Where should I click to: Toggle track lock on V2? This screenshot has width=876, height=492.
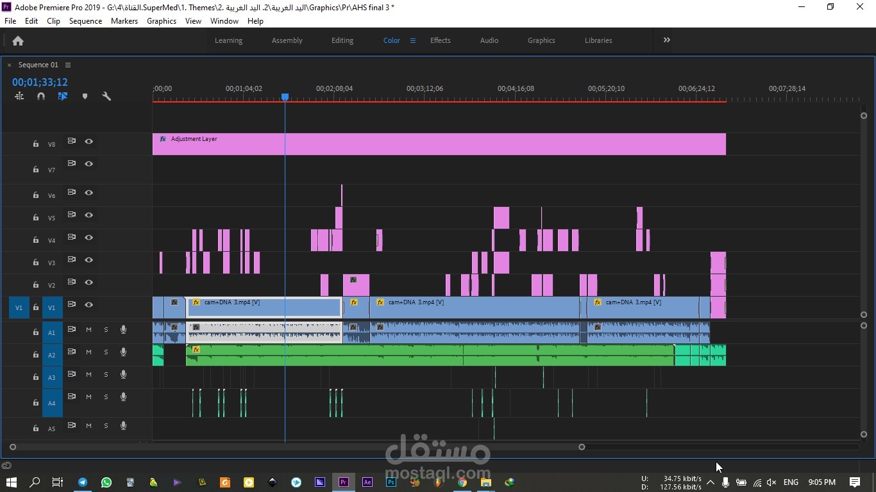[36, 285]
